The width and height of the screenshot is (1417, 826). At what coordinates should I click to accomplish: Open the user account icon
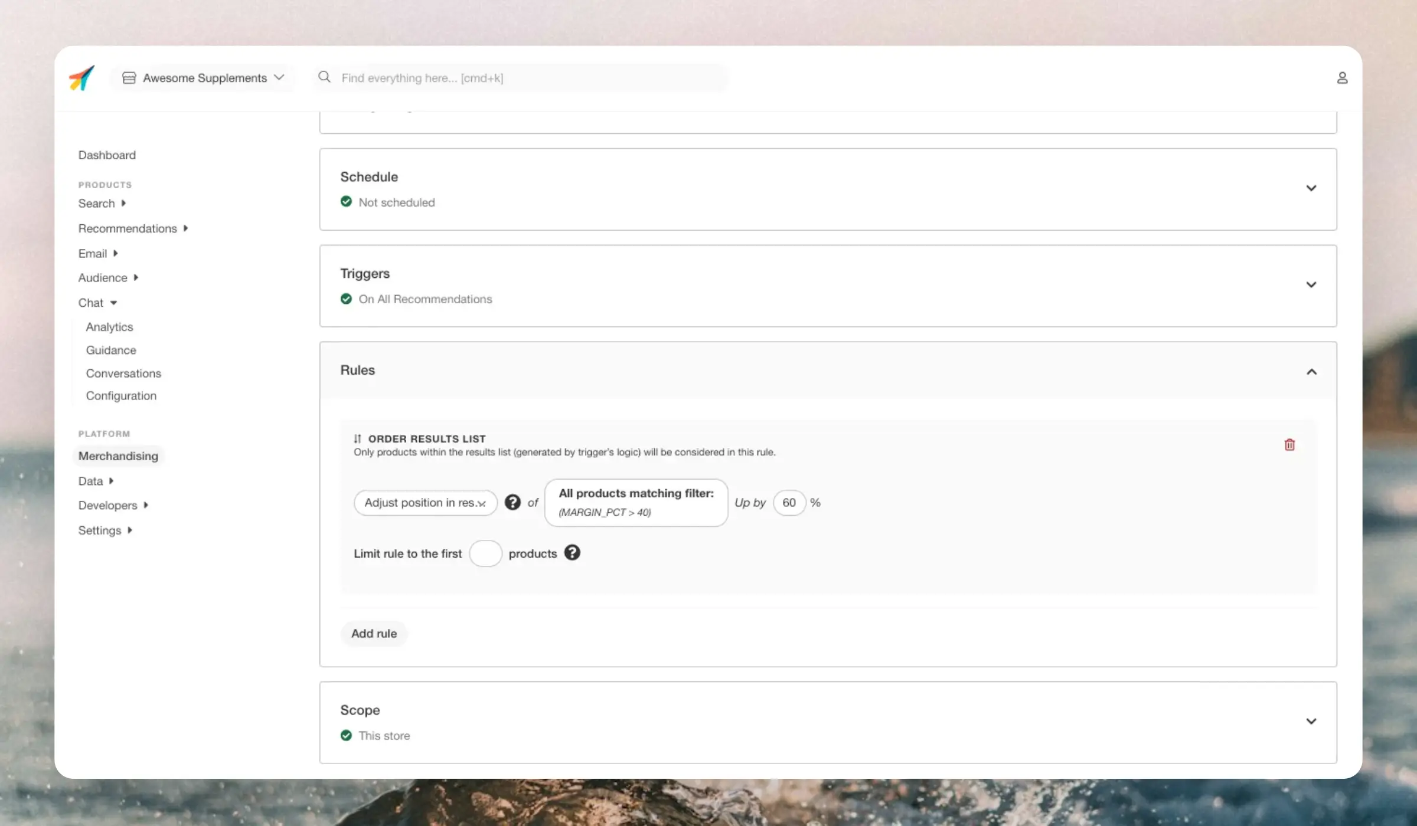point(1341,78)
